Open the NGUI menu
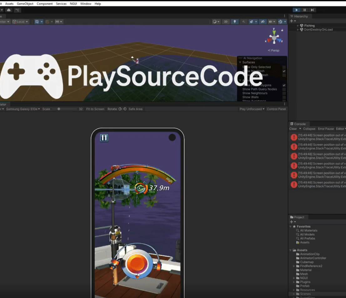 coord(73,4)
